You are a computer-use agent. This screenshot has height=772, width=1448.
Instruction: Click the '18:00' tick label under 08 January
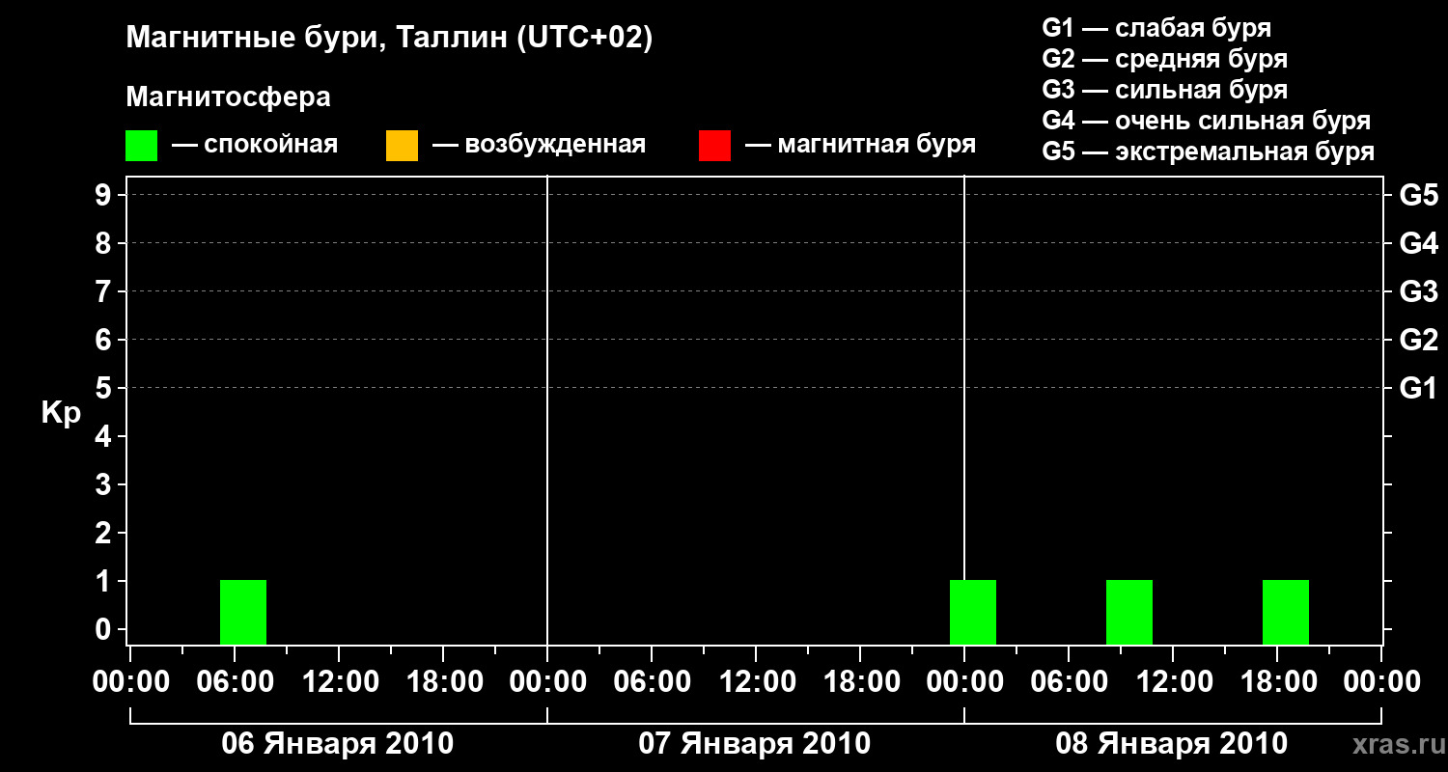(1277, 682)
